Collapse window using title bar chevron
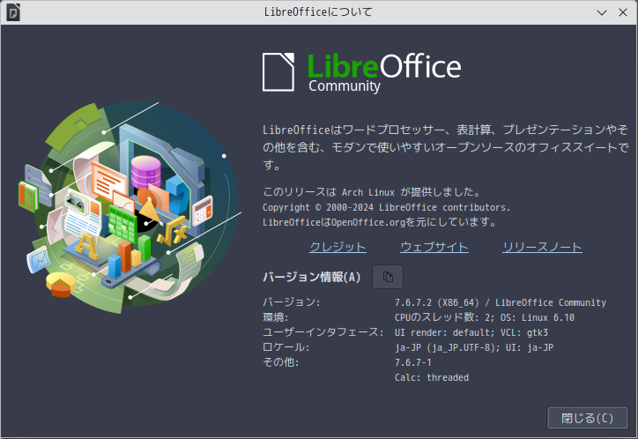The width and height of the screenshot is (638, 439). pos(602,12)
